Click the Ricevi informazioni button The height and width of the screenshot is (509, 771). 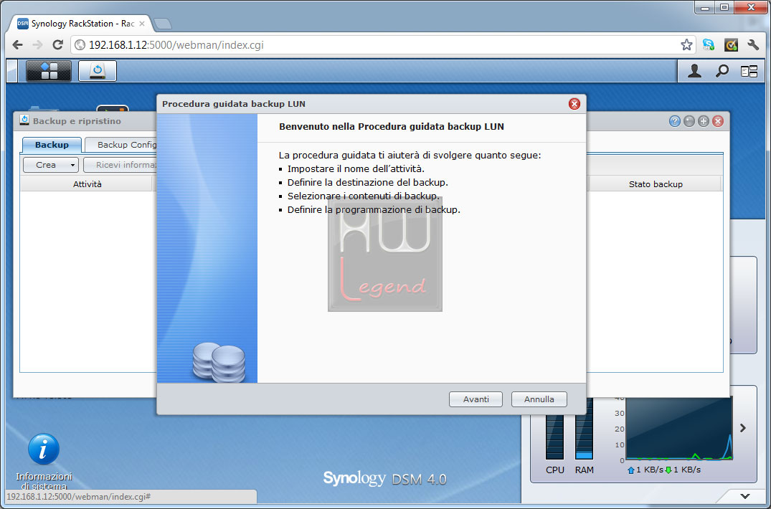point(120,165)
